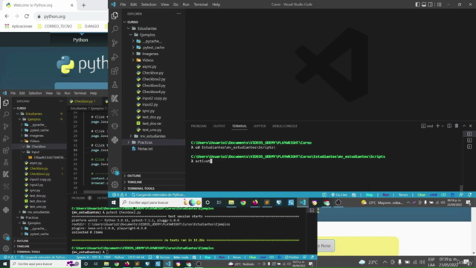The height and width of the screenshot is (268, 476).
Task: Open Customize Layout control in front VS Code title bar
Action: pos(440,4)
